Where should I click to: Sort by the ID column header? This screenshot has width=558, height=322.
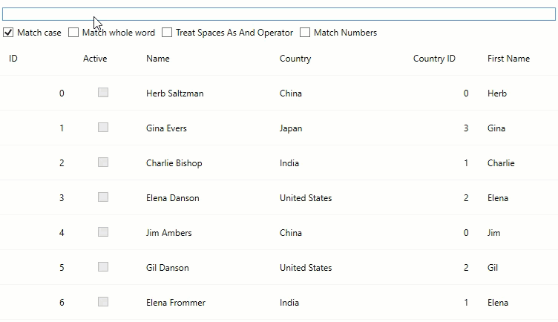pyautogui.click(x=13, y=59)
